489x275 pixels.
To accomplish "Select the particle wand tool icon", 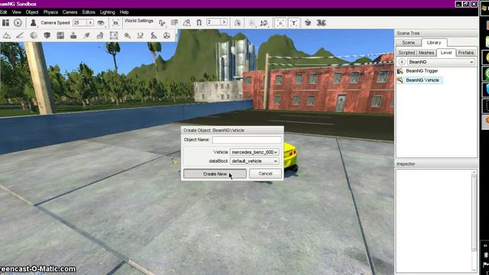I will pos(127,36).
